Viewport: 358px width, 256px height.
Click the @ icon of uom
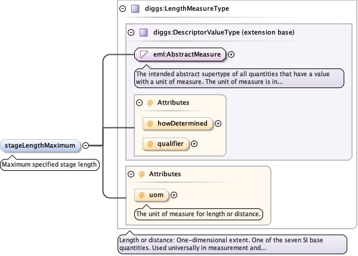coord(142,195)
